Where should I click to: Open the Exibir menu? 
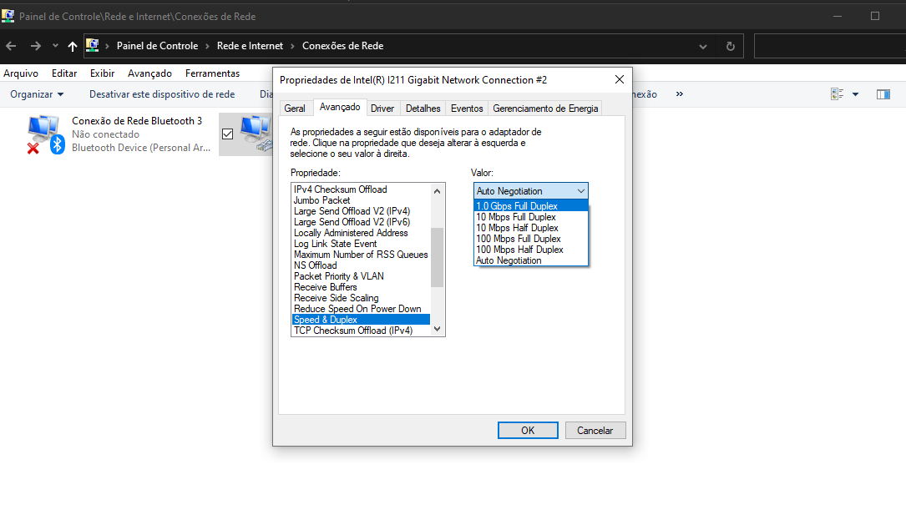coord(102,73)
